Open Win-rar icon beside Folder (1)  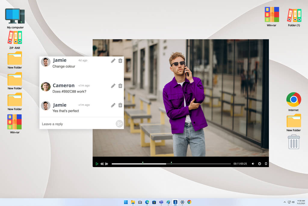[272, 17]
